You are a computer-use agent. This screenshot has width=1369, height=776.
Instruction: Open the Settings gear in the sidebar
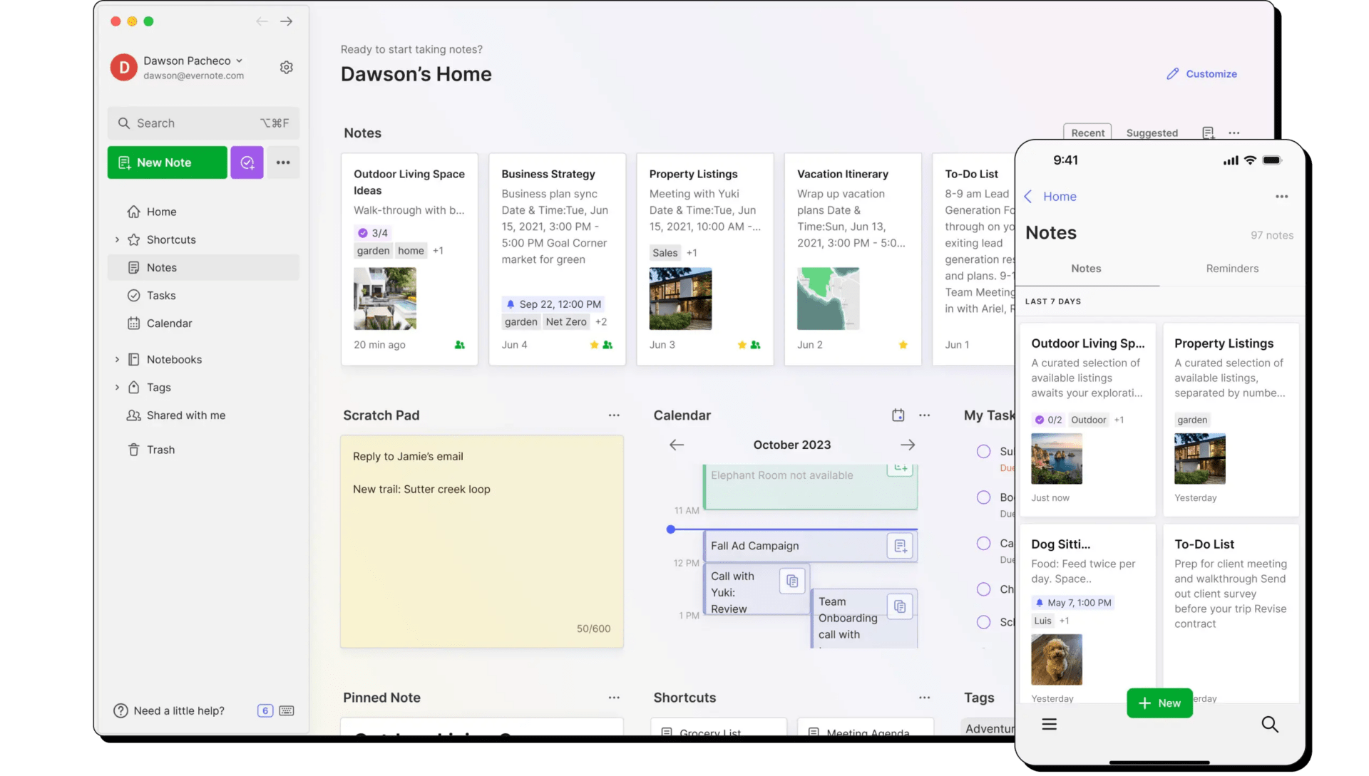[x=286, y=67]
